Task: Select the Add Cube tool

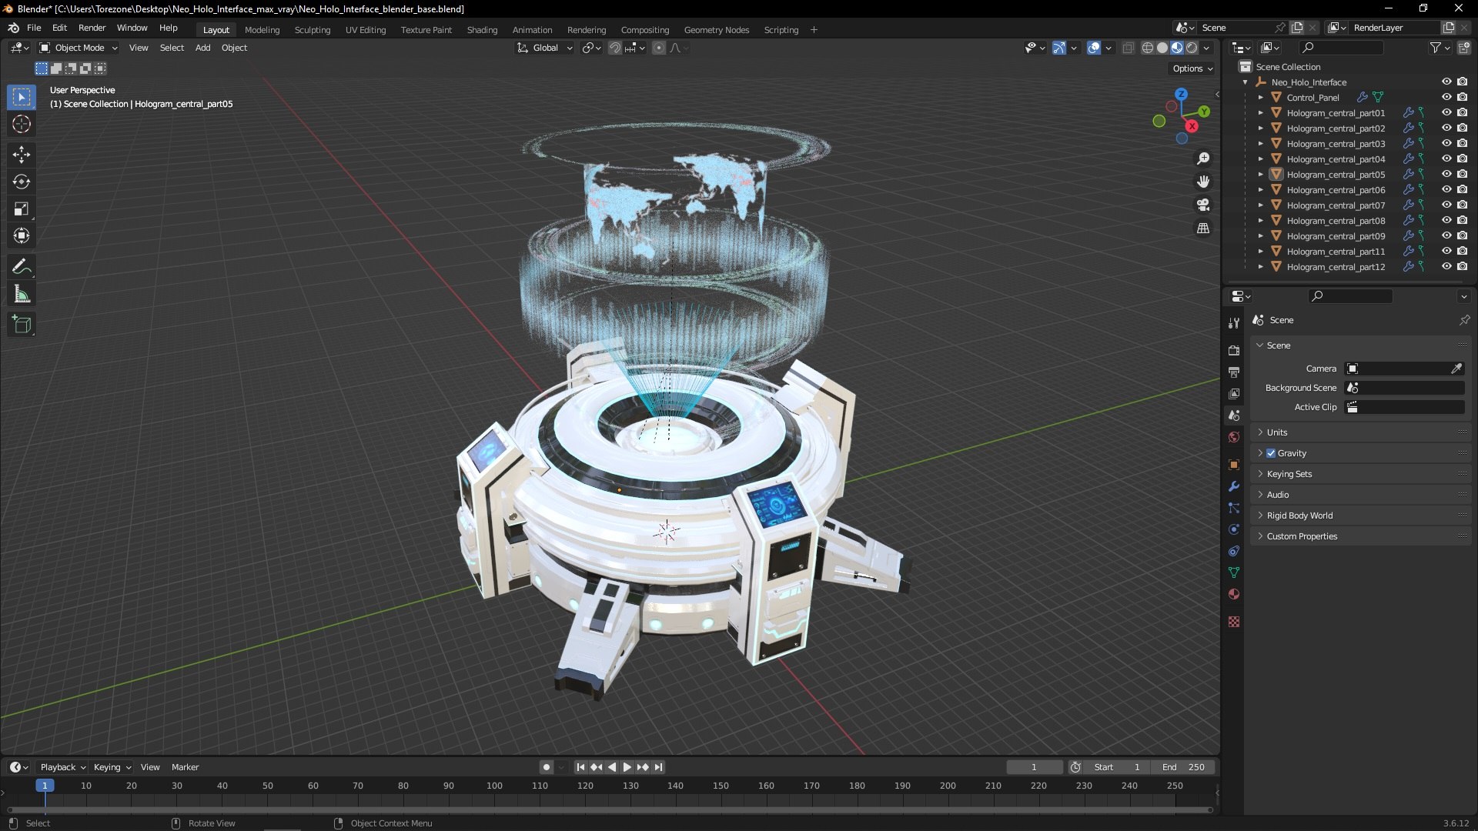Action: [22, 325]
